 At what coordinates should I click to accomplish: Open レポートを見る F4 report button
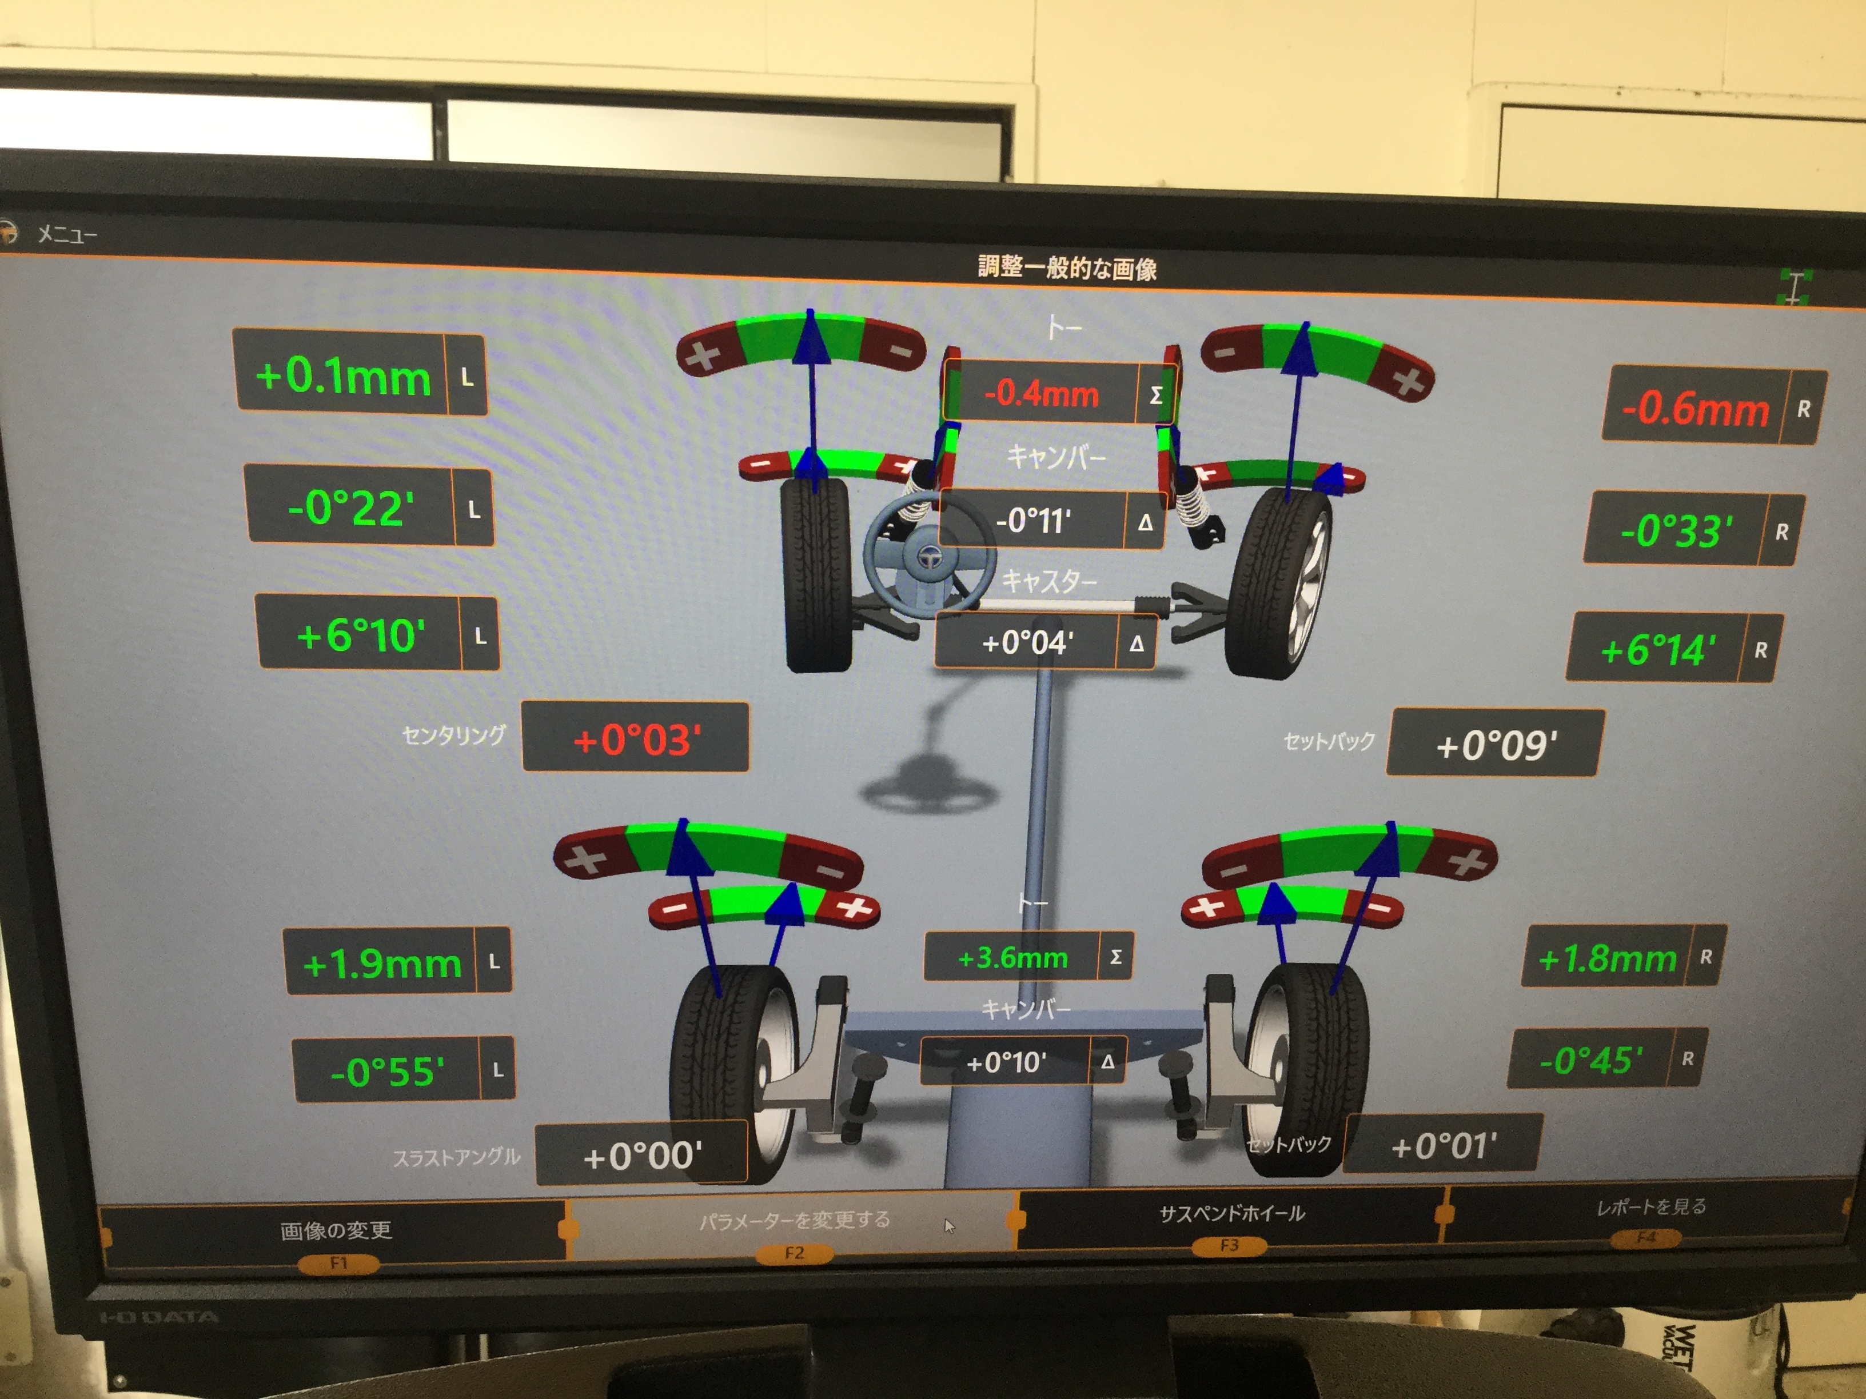coord(1650,1211)
